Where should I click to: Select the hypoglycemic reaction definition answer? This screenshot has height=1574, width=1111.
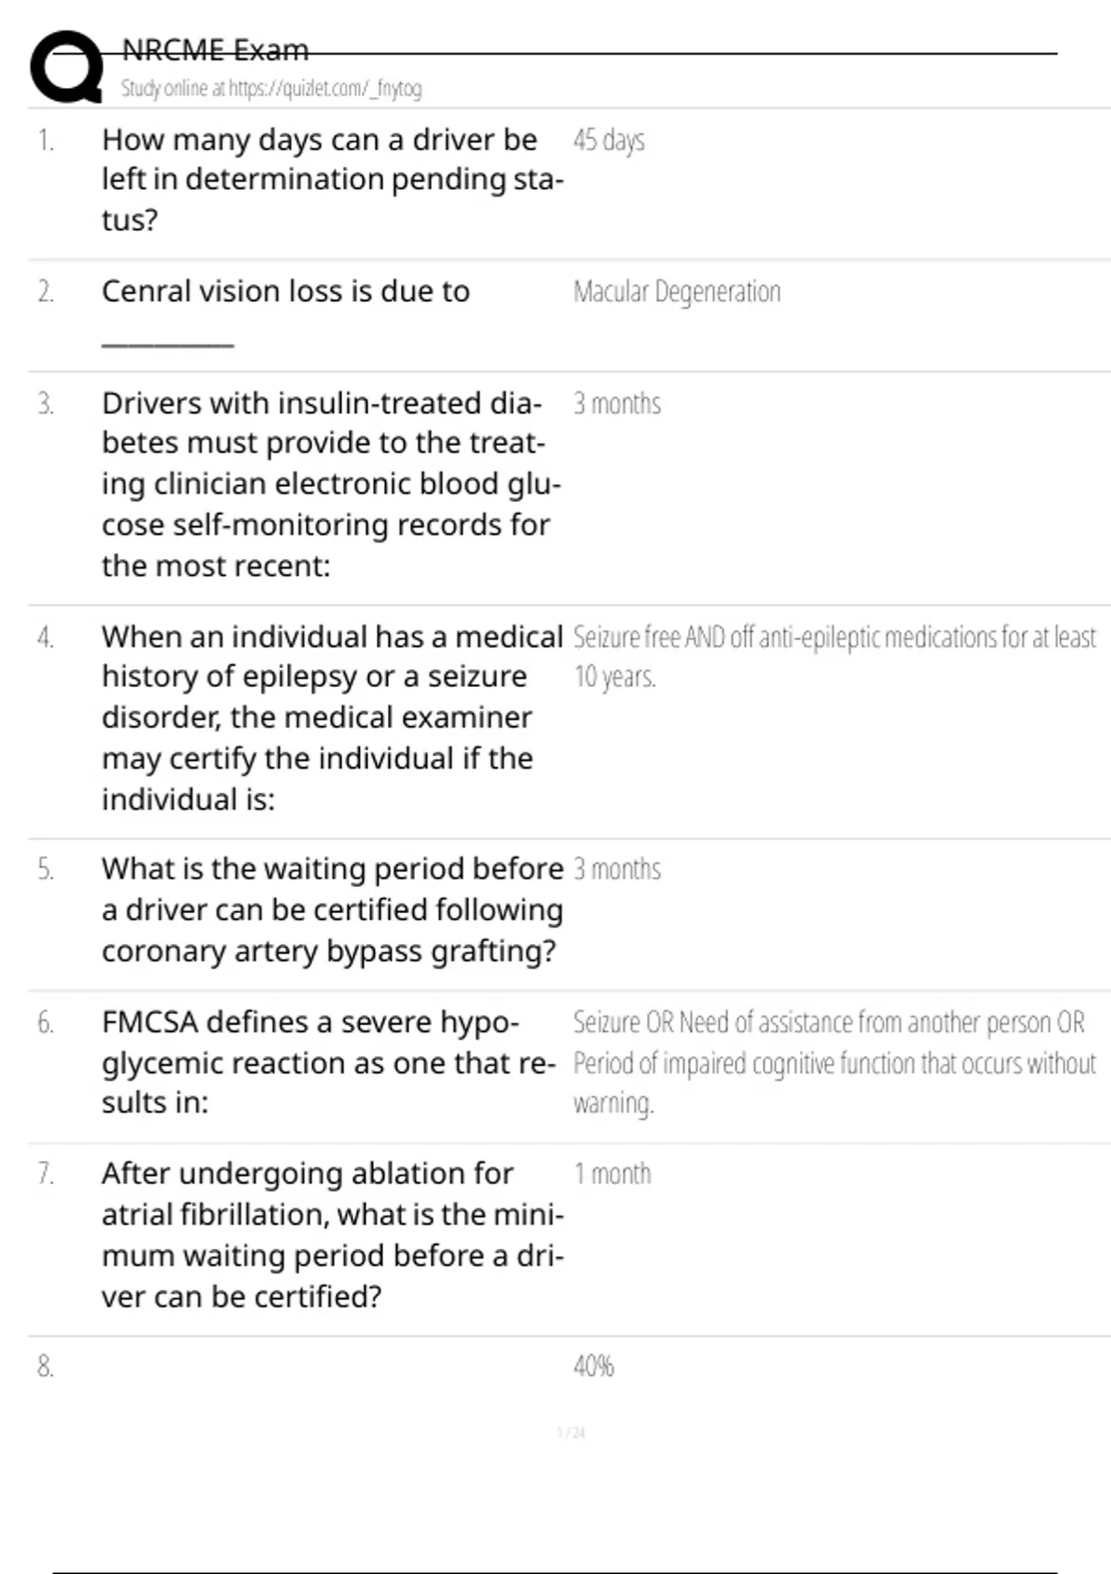click(833, 1063)
